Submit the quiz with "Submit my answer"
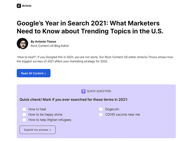The width and height of the screenshot is (191, 141). pyautogui.click(x=38, y=130)
